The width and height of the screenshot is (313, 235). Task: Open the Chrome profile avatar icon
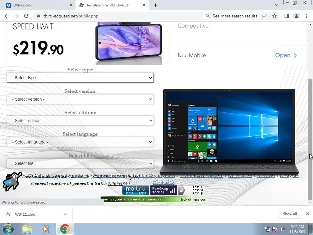coord(296,16)
